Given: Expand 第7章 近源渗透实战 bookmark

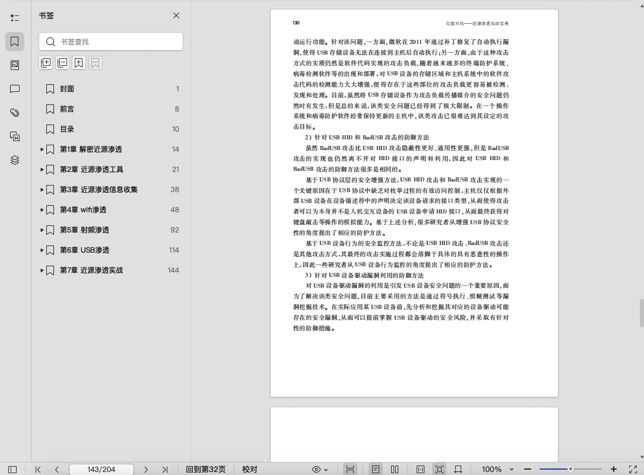Looking at the screenshot, I should coord(42,270).
